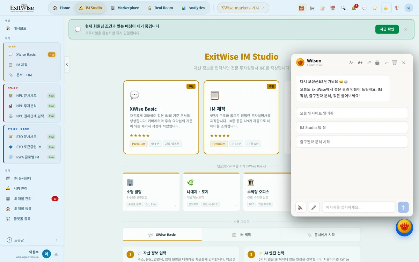Focus the chat message input field
Viewport: 419px width, 262px height.
pyautogui.click(x=359, y=207)
